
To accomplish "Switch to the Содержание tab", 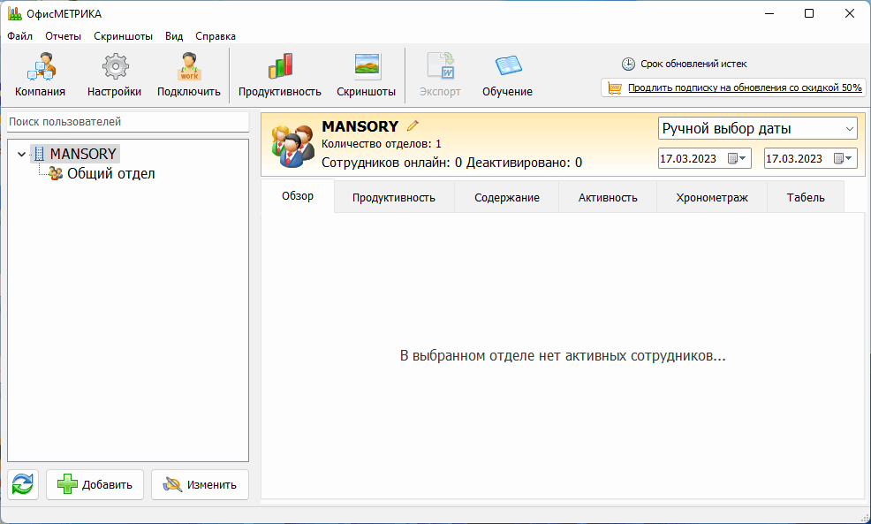I will pos(506,197).
